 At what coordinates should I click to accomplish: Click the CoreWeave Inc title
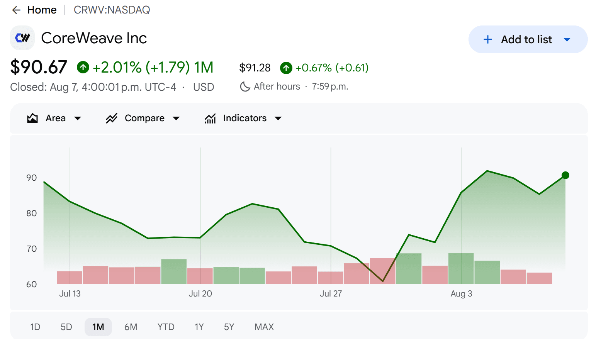point(94,38)
